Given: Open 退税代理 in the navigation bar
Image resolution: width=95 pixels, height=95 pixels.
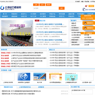Looking at the screenshot, I should [71, 14].
